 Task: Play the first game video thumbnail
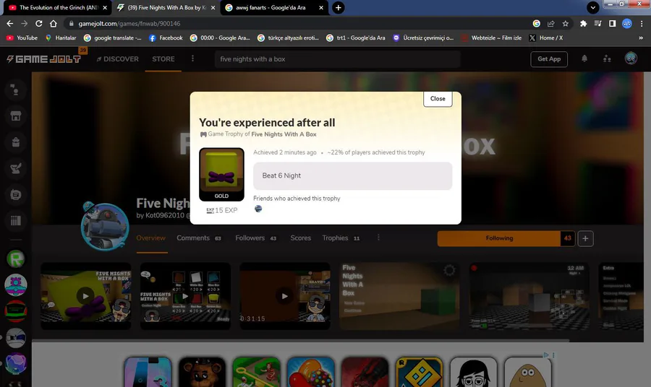click(85, 296)
